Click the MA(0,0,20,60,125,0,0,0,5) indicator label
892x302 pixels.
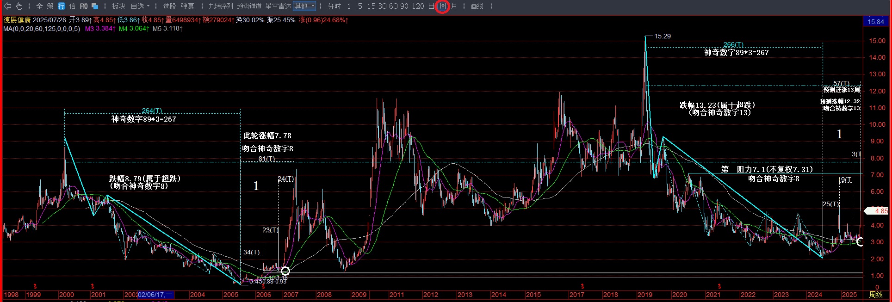click(x=42, y=29)
